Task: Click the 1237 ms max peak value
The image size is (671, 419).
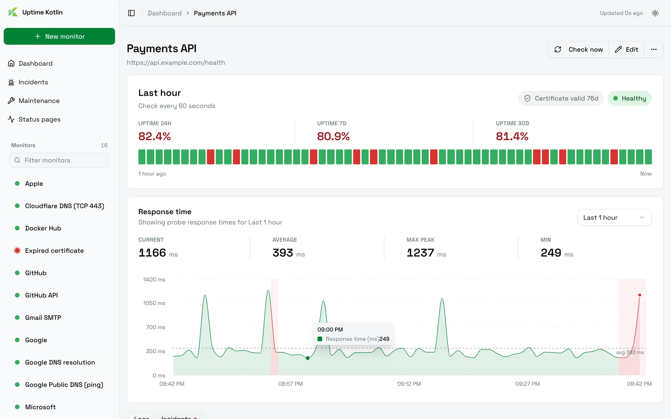Action: click(x=426, y=253)
